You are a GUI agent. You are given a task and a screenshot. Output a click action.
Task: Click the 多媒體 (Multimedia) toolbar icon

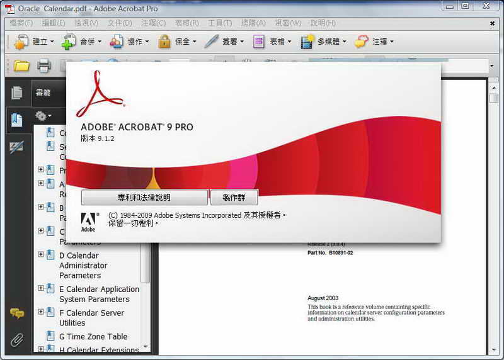[x=307, y=42]
